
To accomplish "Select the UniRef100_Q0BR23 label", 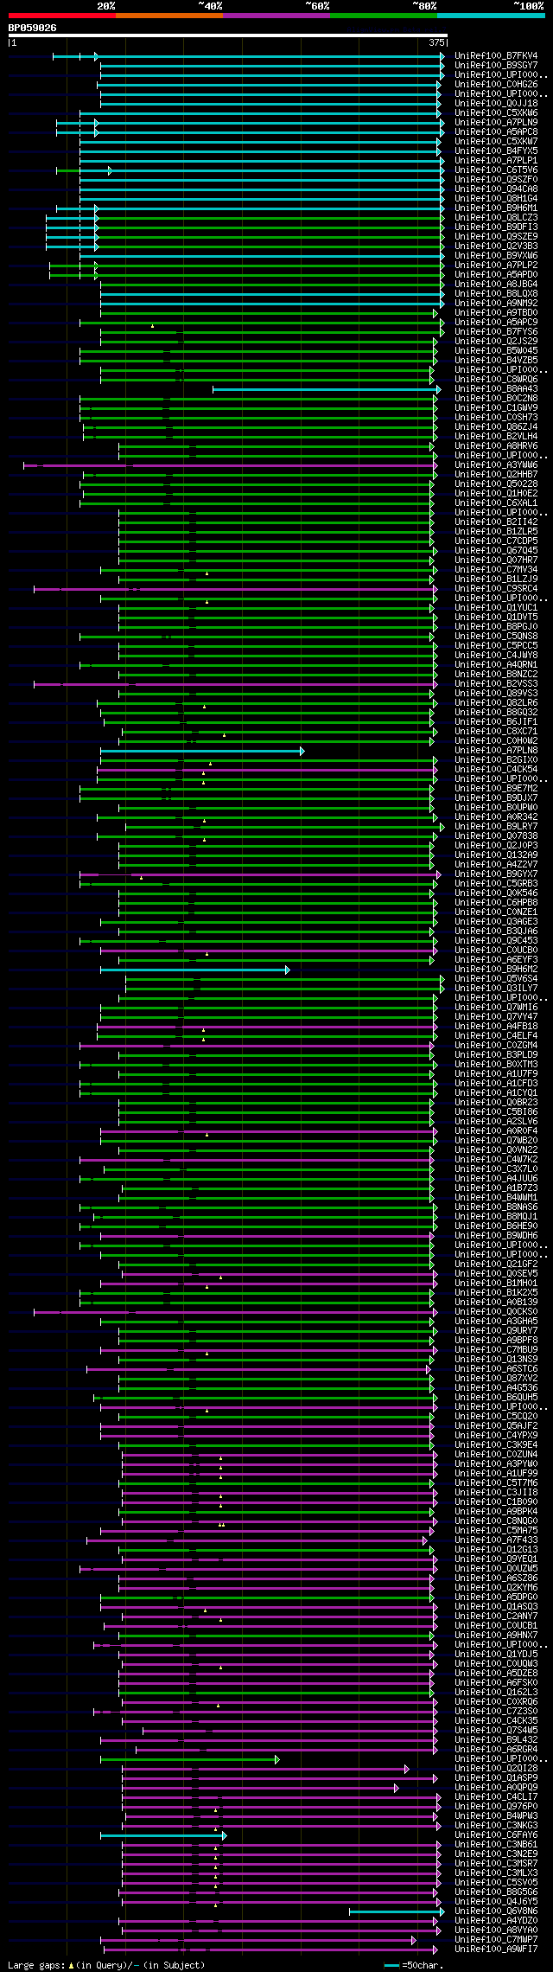I will click(496, 1103).
